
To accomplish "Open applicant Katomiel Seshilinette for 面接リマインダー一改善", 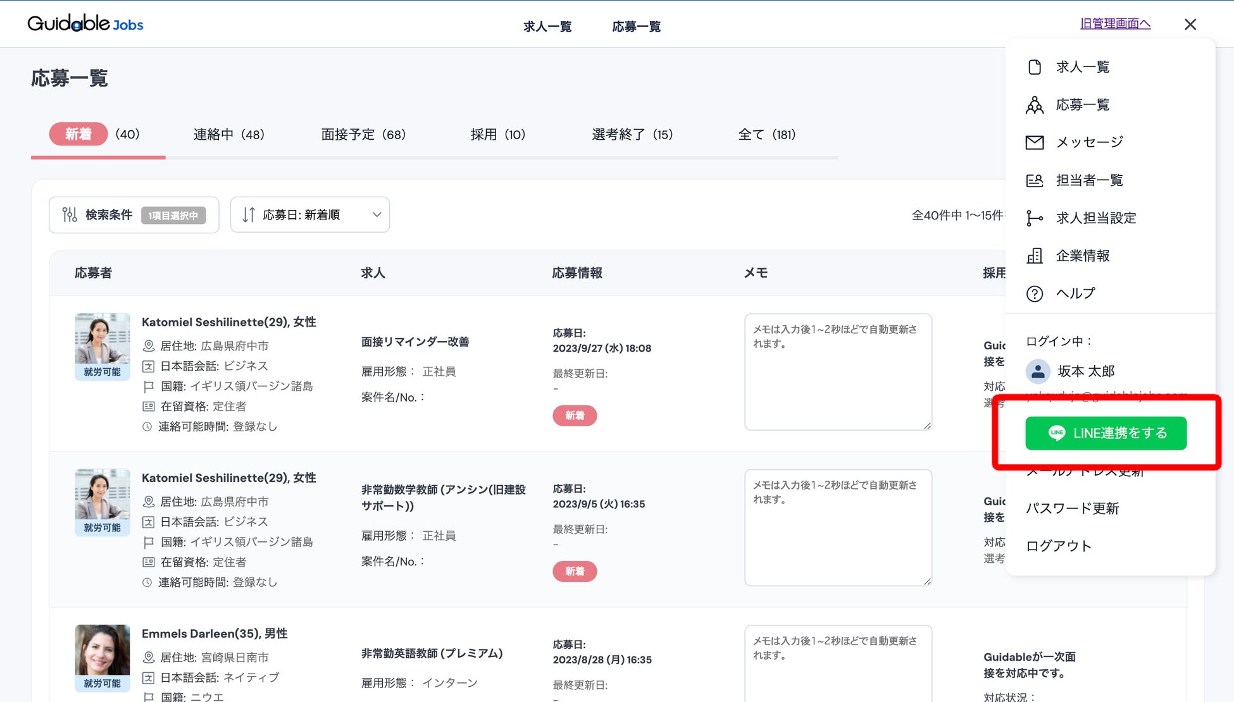I will [x=229, y=322].
